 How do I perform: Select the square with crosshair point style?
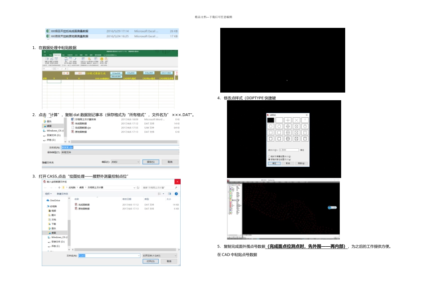[288, 133]
